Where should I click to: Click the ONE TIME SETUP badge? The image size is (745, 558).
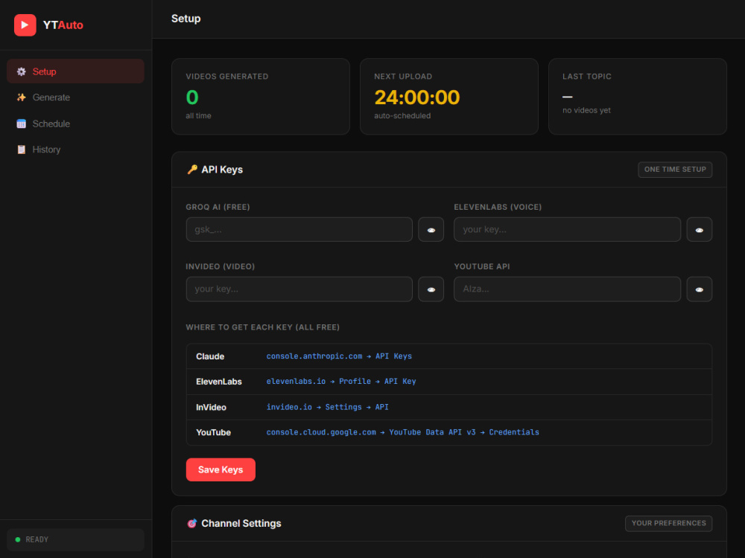coord(675,170)
